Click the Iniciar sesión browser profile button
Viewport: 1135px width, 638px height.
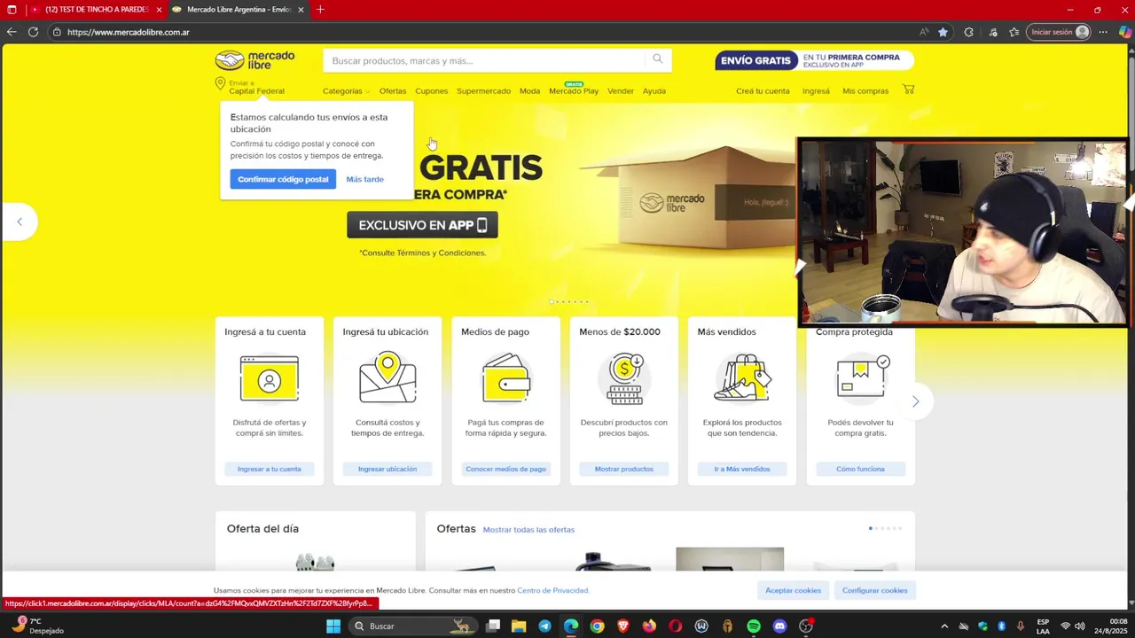pos(1059,32)
